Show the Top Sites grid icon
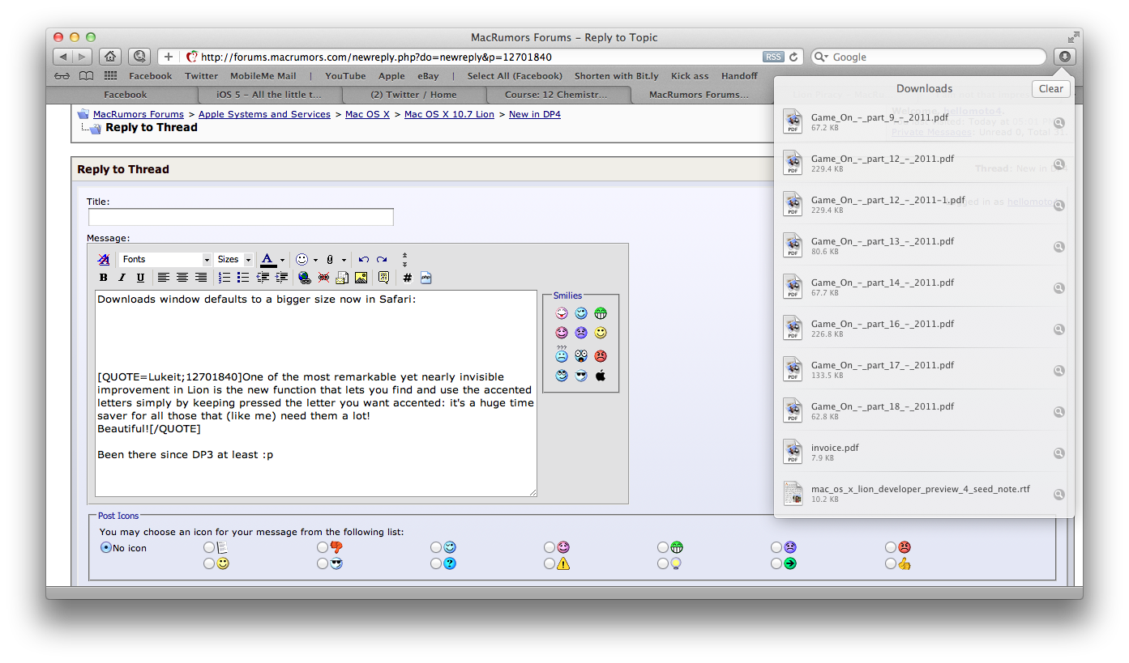 (110, 76)
